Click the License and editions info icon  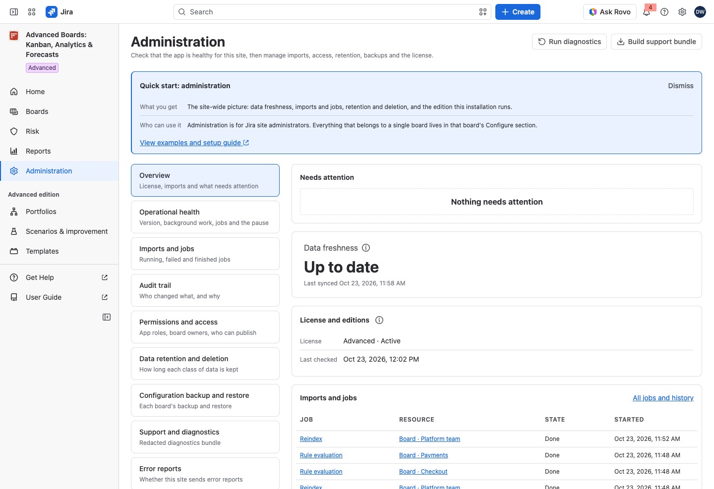379,320
